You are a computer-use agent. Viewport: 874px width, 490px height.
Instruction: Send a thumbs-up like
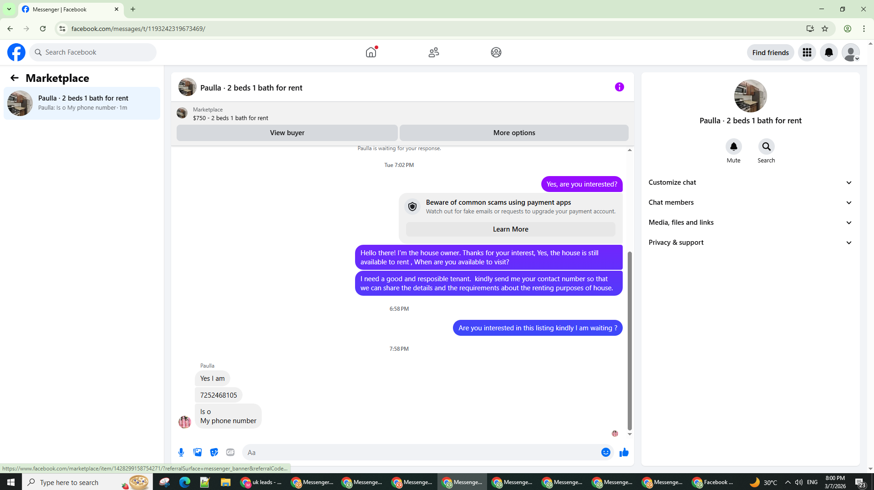(x=624, y=452)
